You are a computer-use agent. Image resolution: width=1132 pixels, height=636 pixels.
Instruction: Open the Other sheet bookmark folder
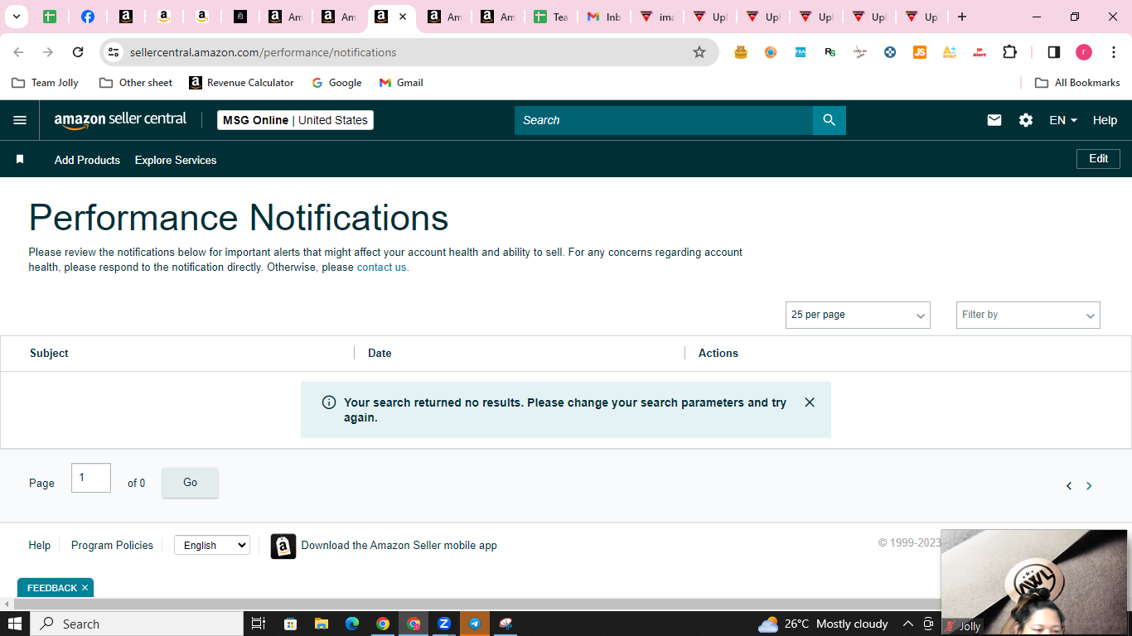click(136, 83)
